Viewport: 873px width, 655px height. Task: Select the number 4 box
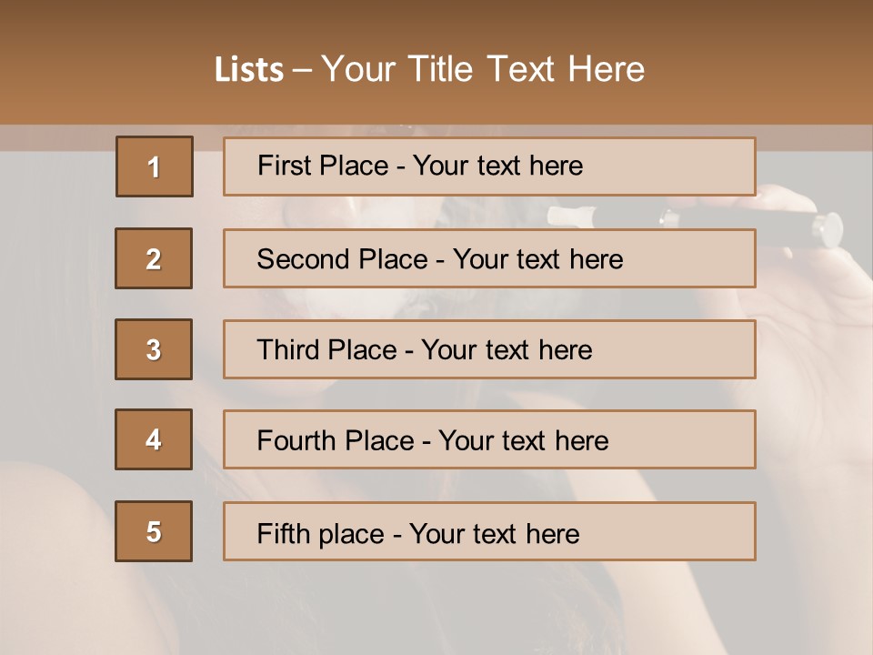pyautogui.click(x=154, y=439)
